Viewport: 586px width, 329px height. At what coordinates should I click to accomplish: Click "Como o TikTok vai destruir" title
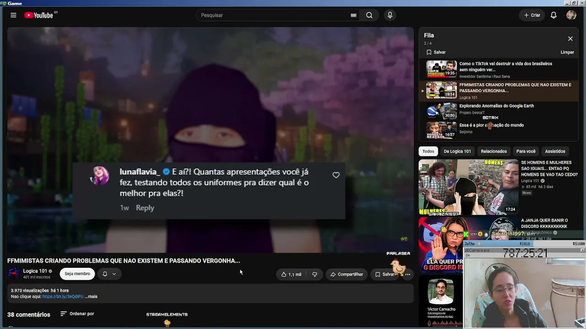click(x=505, y=67)
